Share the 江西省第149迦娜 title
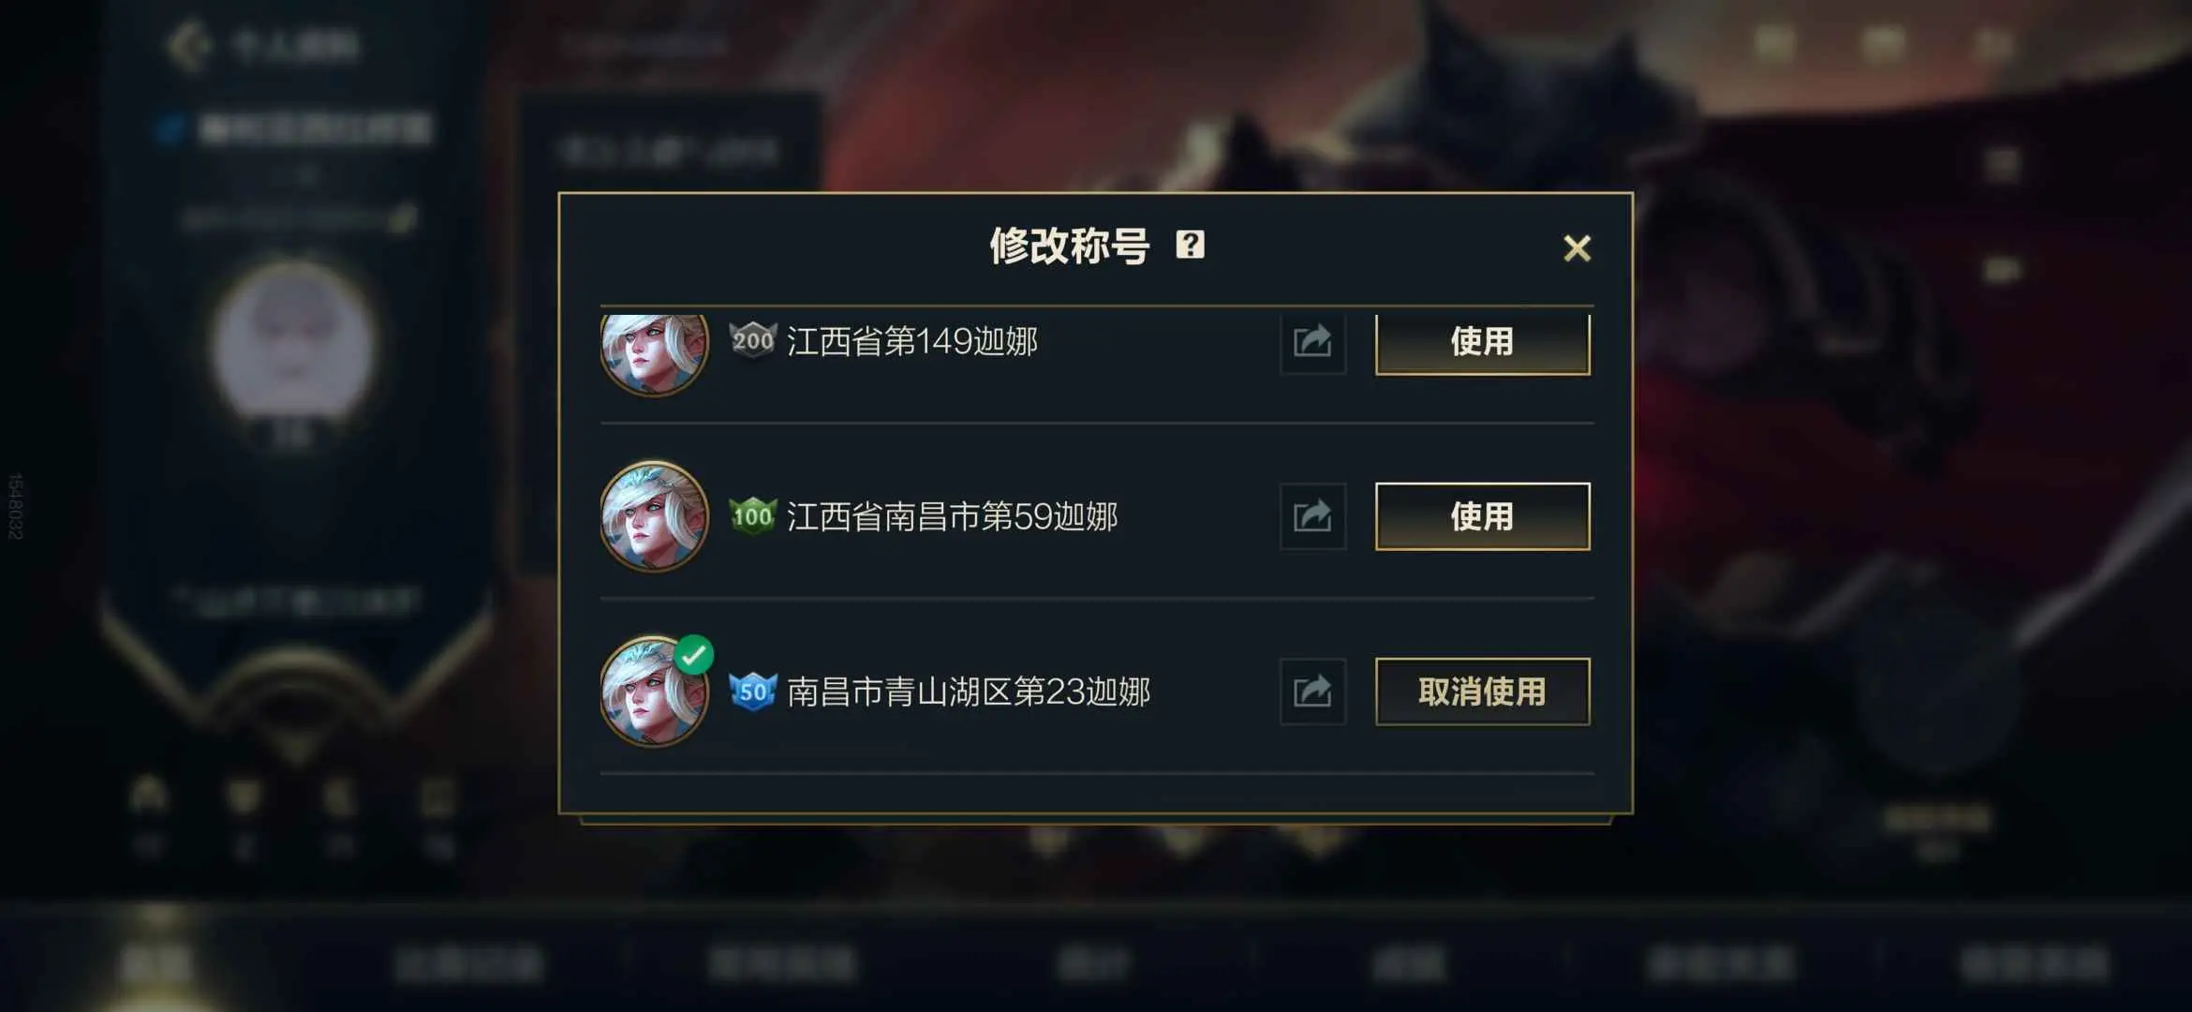2192x1012 pixels. point(1312,342)
